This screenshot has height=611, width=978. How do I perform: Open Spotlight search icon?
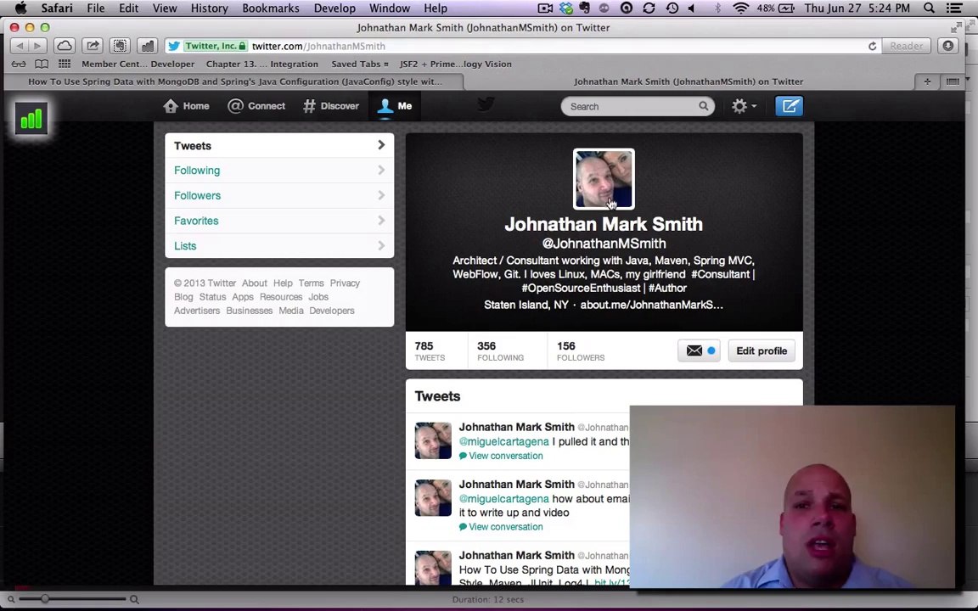tap(929, 8)
